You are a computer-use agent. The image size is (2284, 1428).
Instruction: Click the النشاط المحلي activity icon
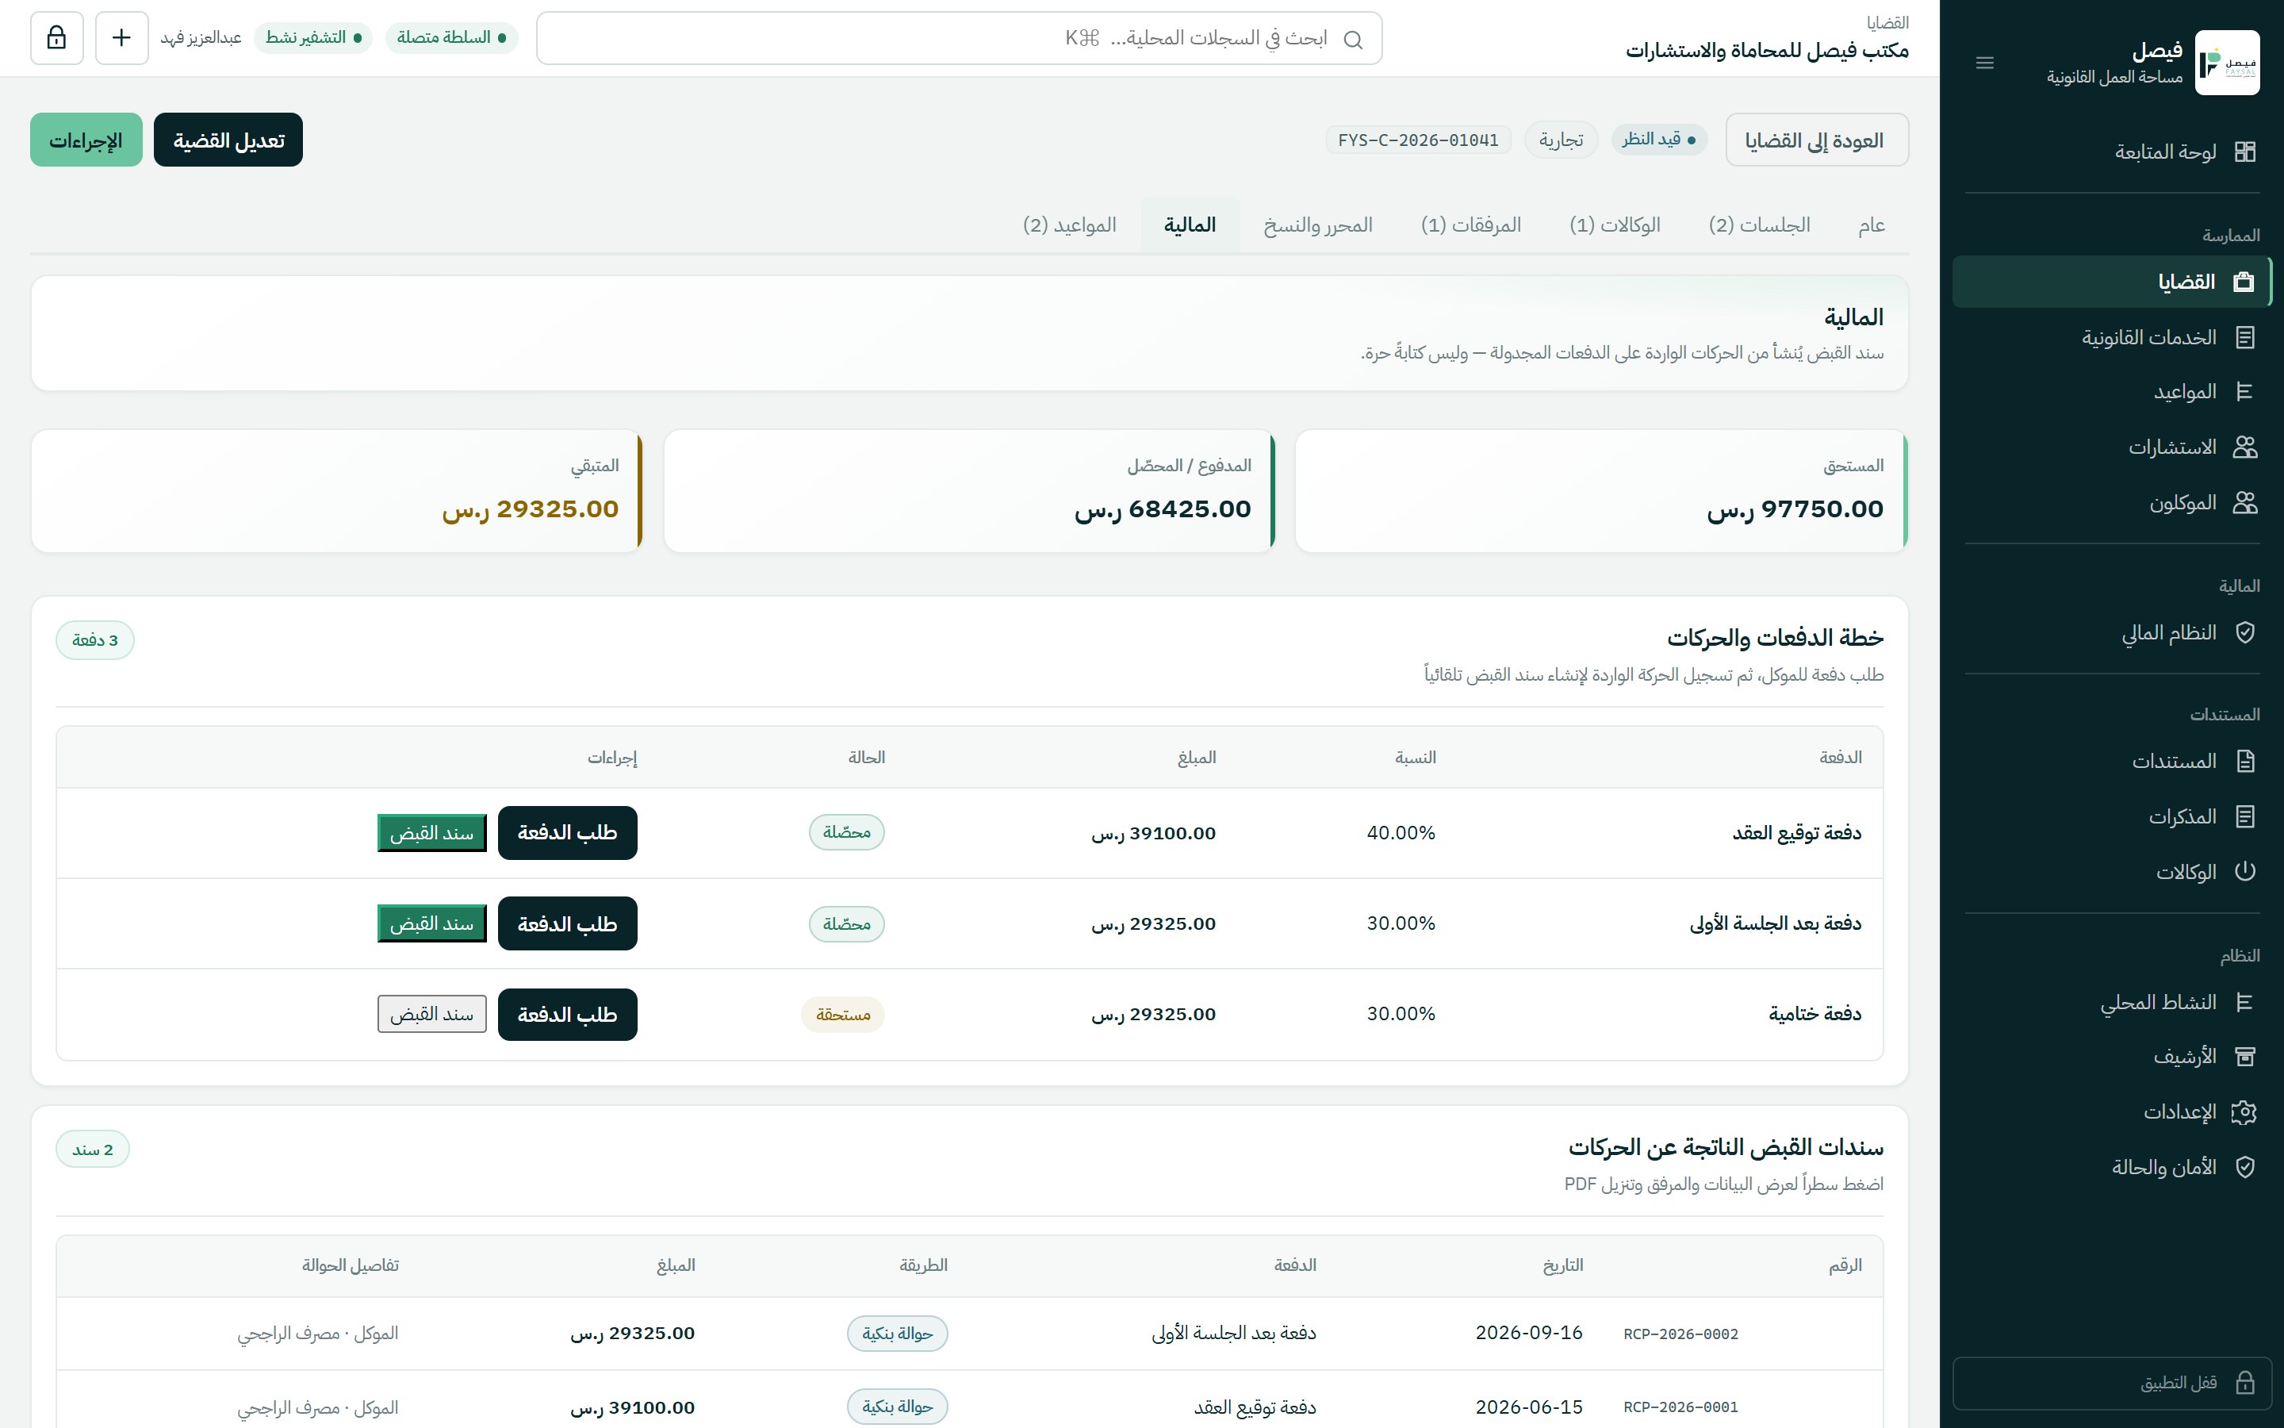(x=2245, y=1002)
